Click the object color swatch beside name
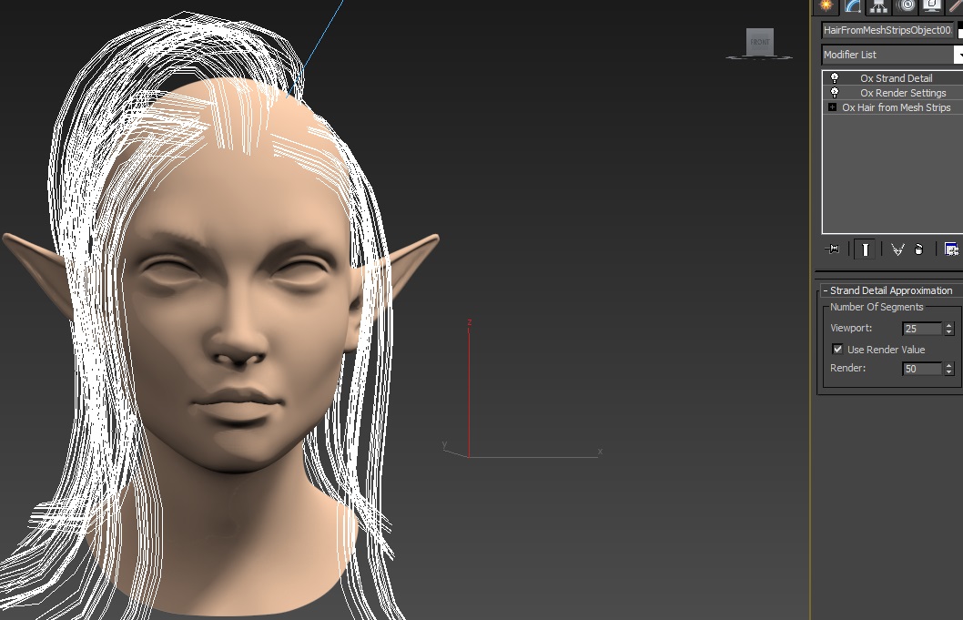The height and width of the screenshot is (620, 963). (959, 31)
